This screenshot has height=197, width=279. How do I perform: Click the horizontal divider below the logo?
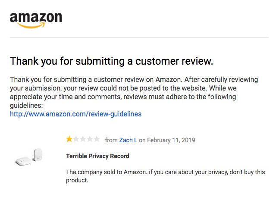click(x=139, y=38)
